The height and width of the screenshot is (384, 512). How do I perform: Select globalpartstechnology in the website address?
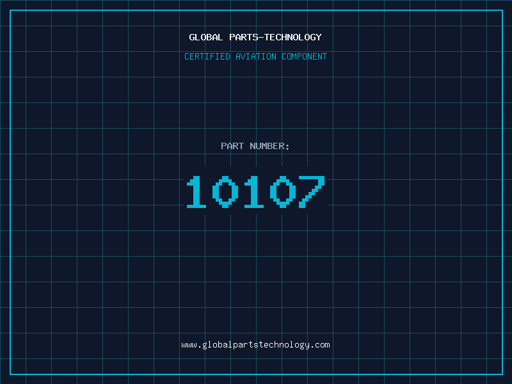255,345
